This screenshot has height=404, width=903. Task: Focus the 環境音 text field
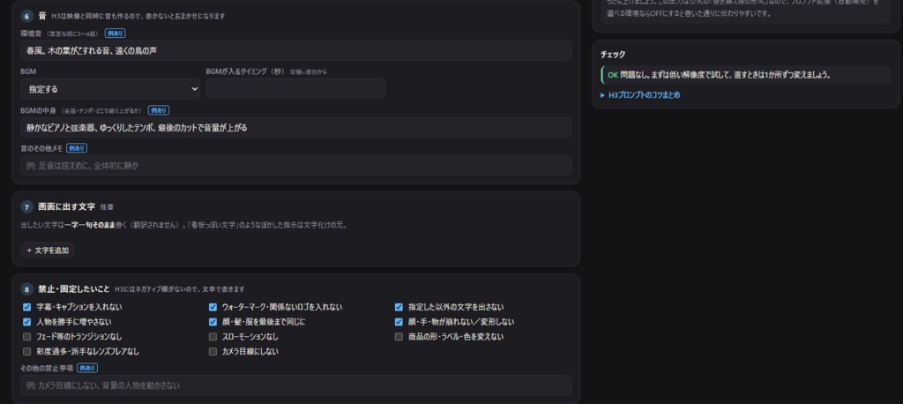(296, 50)
